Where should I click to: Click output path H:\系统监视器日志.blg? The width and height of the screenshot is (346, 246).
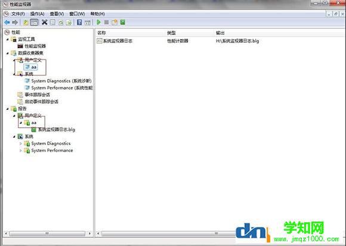[237, 41]
